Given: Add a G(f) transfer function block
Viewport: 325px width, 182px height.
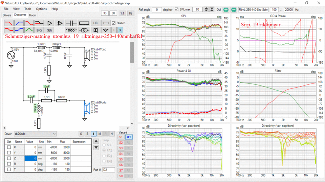Looking at the screenshot, I should 49,30.
